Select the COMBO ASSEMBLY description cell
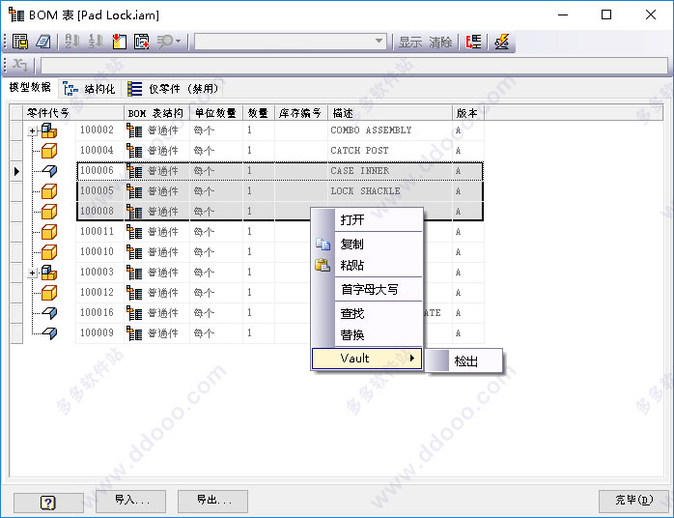The height and width of the screenshot is (518, 674). click(x=390, y=130)
